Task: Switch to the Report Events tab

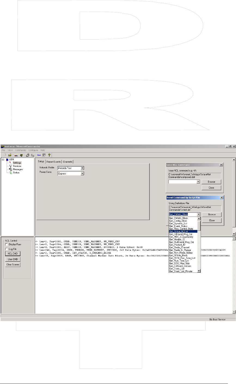Action: (x=53, y=162)
